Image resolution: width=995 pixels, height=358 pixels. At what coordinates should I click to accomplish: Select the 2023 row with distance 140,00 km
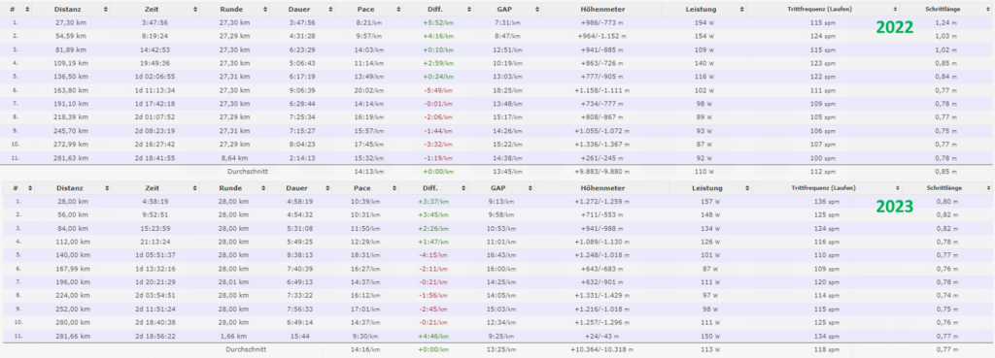(x=497, y=255)
